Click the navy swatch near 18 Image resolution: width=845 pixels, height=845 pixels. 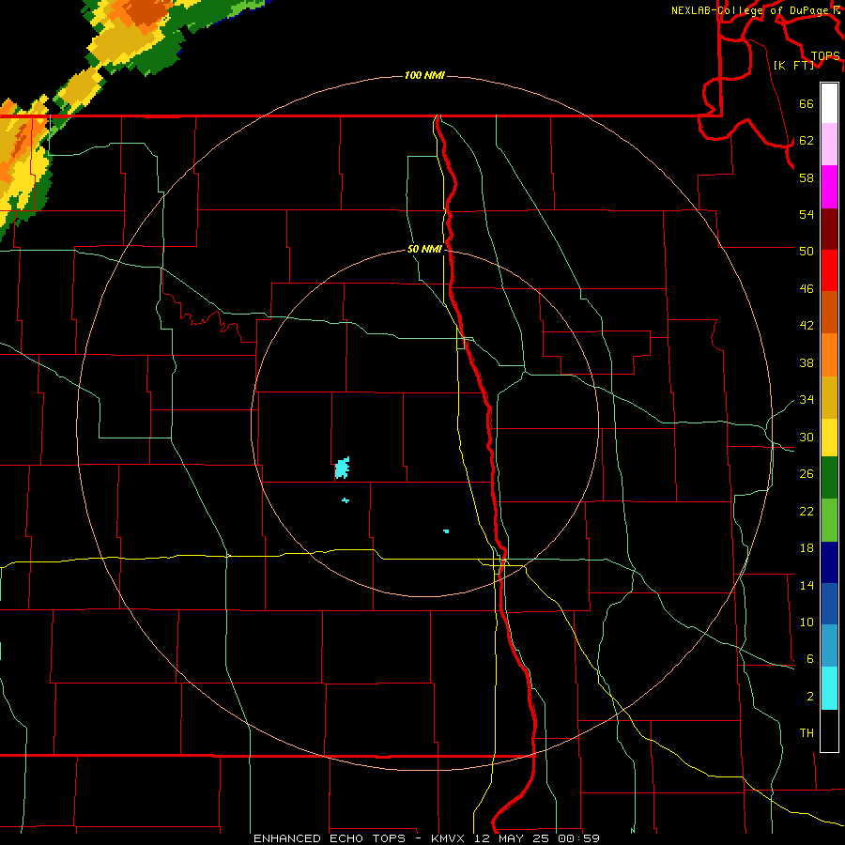829,562
